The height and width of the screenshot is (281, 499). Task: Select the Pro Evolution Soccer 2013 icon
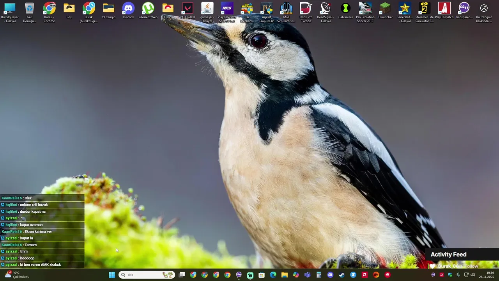pos(365,12)
